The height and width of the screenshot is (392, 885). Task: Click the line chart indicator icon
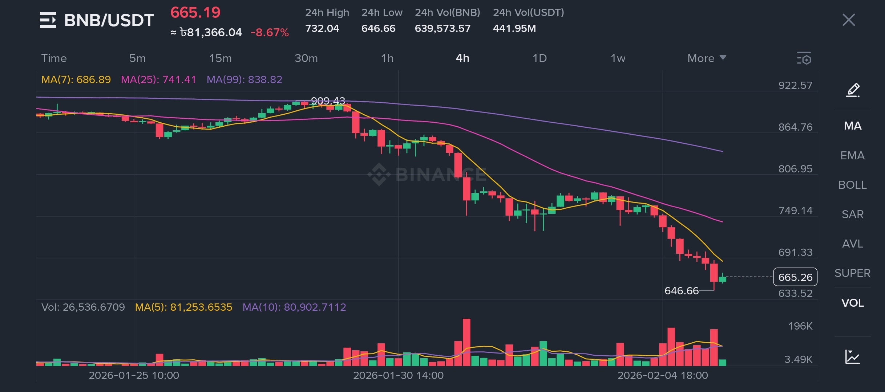coord(852,357)
